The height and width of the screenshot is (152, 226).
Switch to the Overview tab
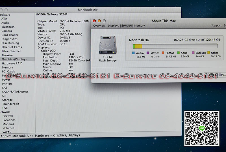coord(99,25)
